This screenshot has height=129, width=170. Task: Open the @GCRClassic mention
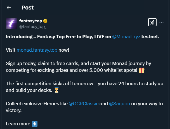coord(83,104)
